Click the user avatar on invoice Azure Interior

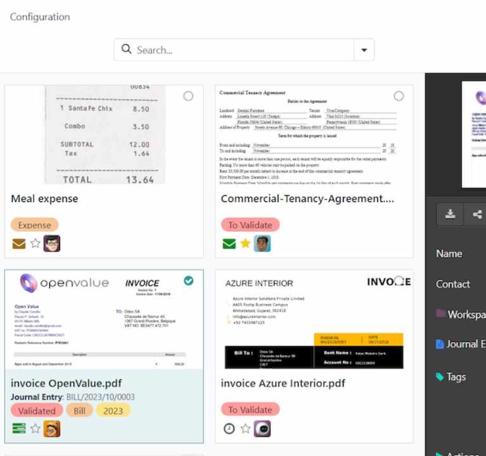click(262, 429)
